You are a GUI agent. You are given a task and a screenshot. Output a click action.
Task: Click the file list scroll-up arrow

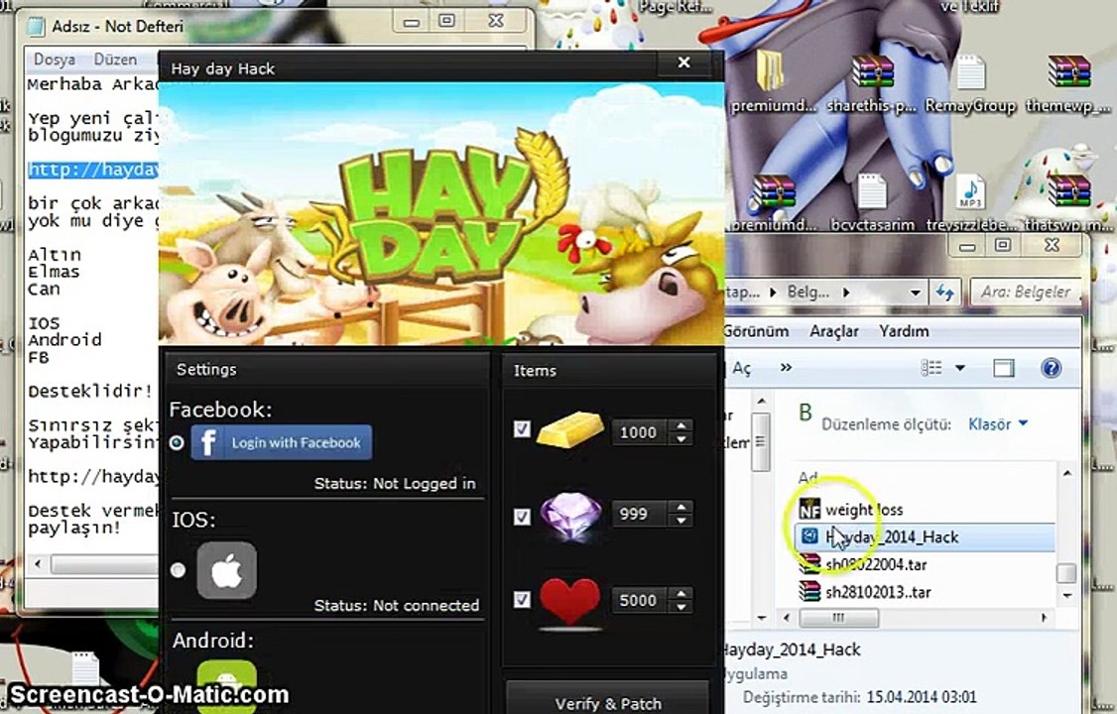tap(1067, 473)
